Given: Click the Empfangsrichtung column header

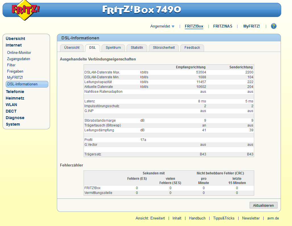Looking at the screenshot, I should pos(191,67).
